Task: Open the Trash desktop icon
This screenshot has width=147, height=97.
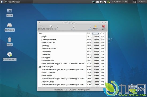Action: pos(10,40)
